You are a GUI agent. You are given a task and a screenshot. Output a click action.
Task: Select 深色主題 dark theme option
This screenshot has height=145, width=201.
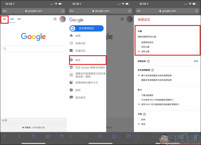[x=139, y=47]
